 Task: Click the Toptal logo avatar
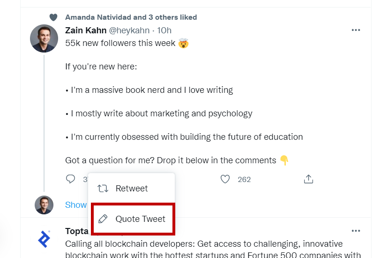coord(44,239)
